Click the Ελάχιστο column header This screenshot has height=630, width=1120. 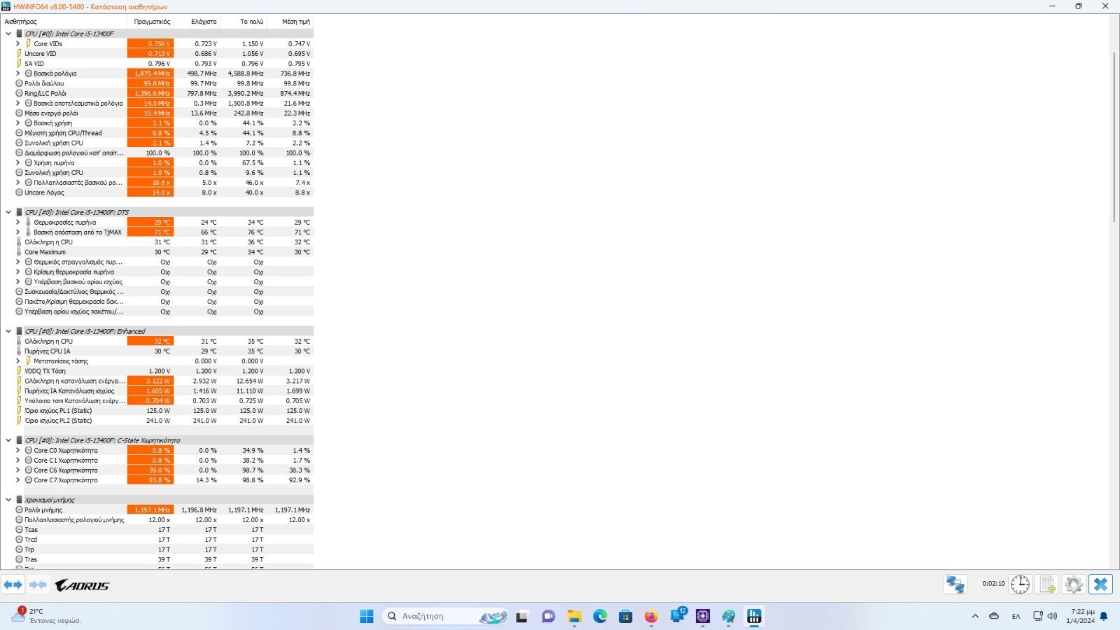197,22
